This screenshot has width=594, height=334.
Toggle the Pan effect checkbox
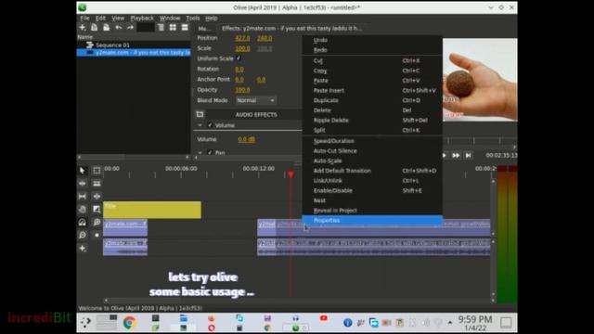pos(211,152)
